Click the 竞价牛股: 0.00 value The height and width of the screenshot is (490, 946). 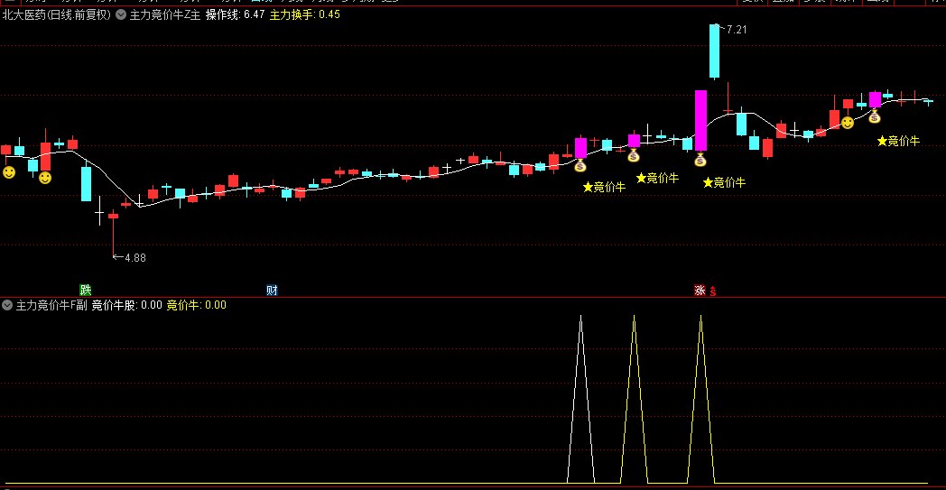coord(126,305)
